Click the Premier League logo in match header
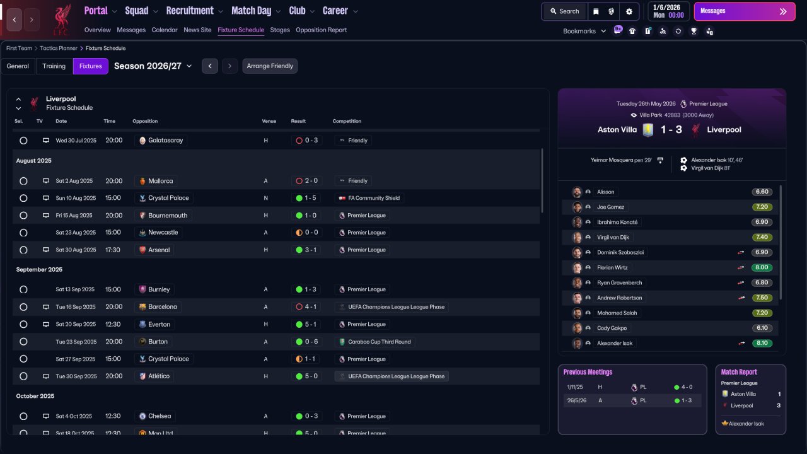Viewport: 807px width, 454px height. (x=683, y=104)
